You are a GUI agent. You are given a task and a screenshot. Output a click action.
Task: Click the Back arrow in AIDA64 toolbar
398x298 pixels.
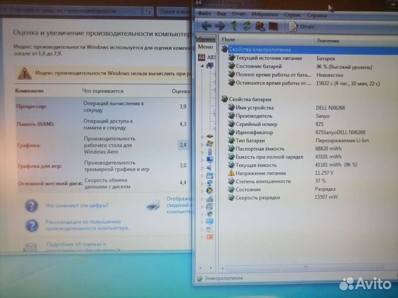click(x=207, y=25)
